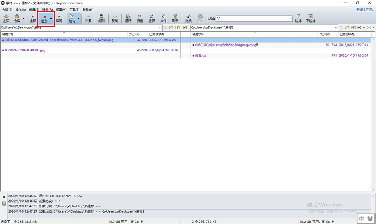Select the 1850697971874040883.jpg file
This screenshot has width=376, height=224.
[25, 50]
